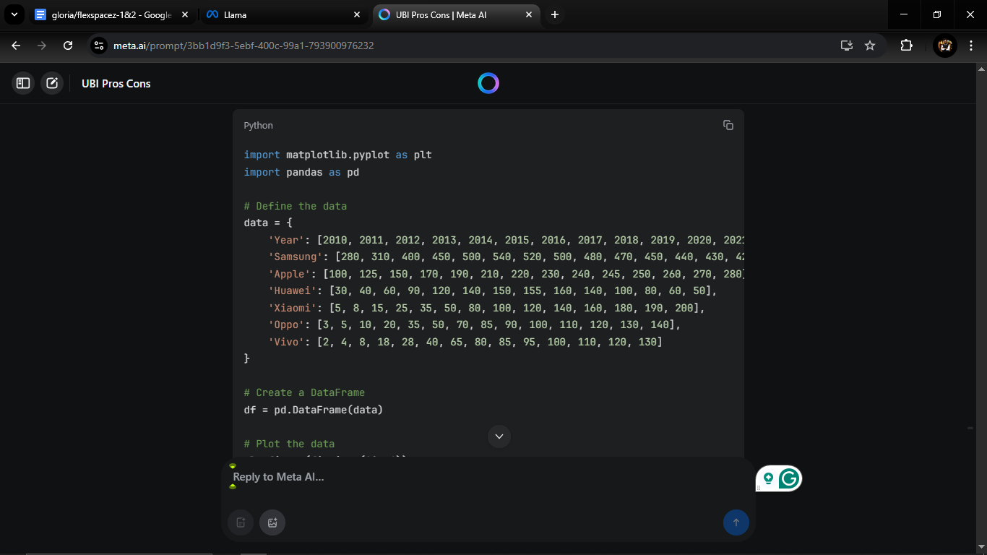Image resolution: width=987 pixels, height=555 pixels.
Task: Attach an image using the image icon
Action: coord(272,522)
